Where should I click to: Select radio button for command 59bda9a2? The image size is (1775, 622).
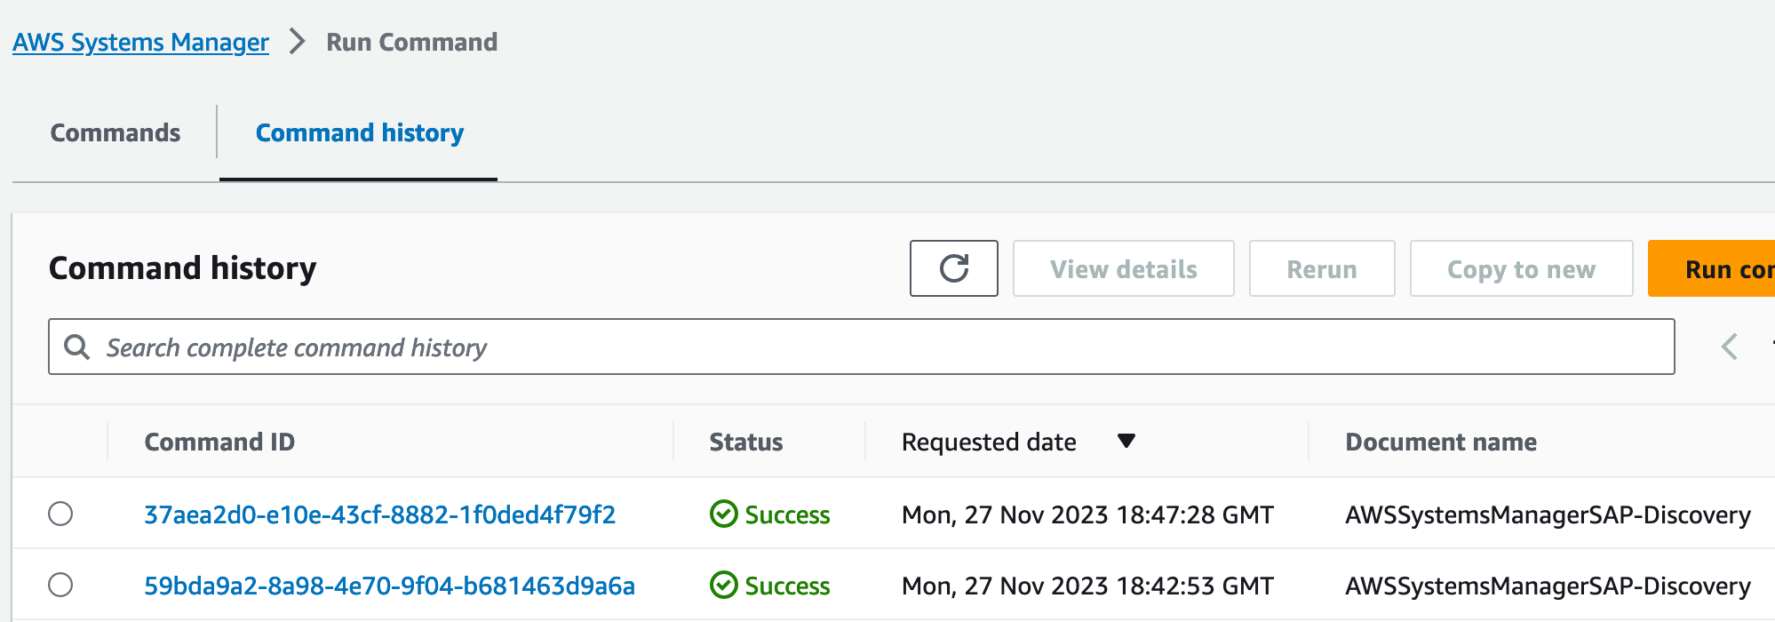[60, 585]
